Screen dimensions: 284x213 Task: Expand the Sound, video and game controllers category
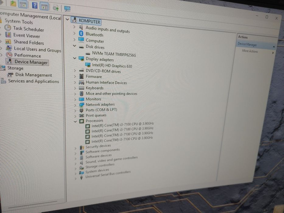(x=75, y=164)
